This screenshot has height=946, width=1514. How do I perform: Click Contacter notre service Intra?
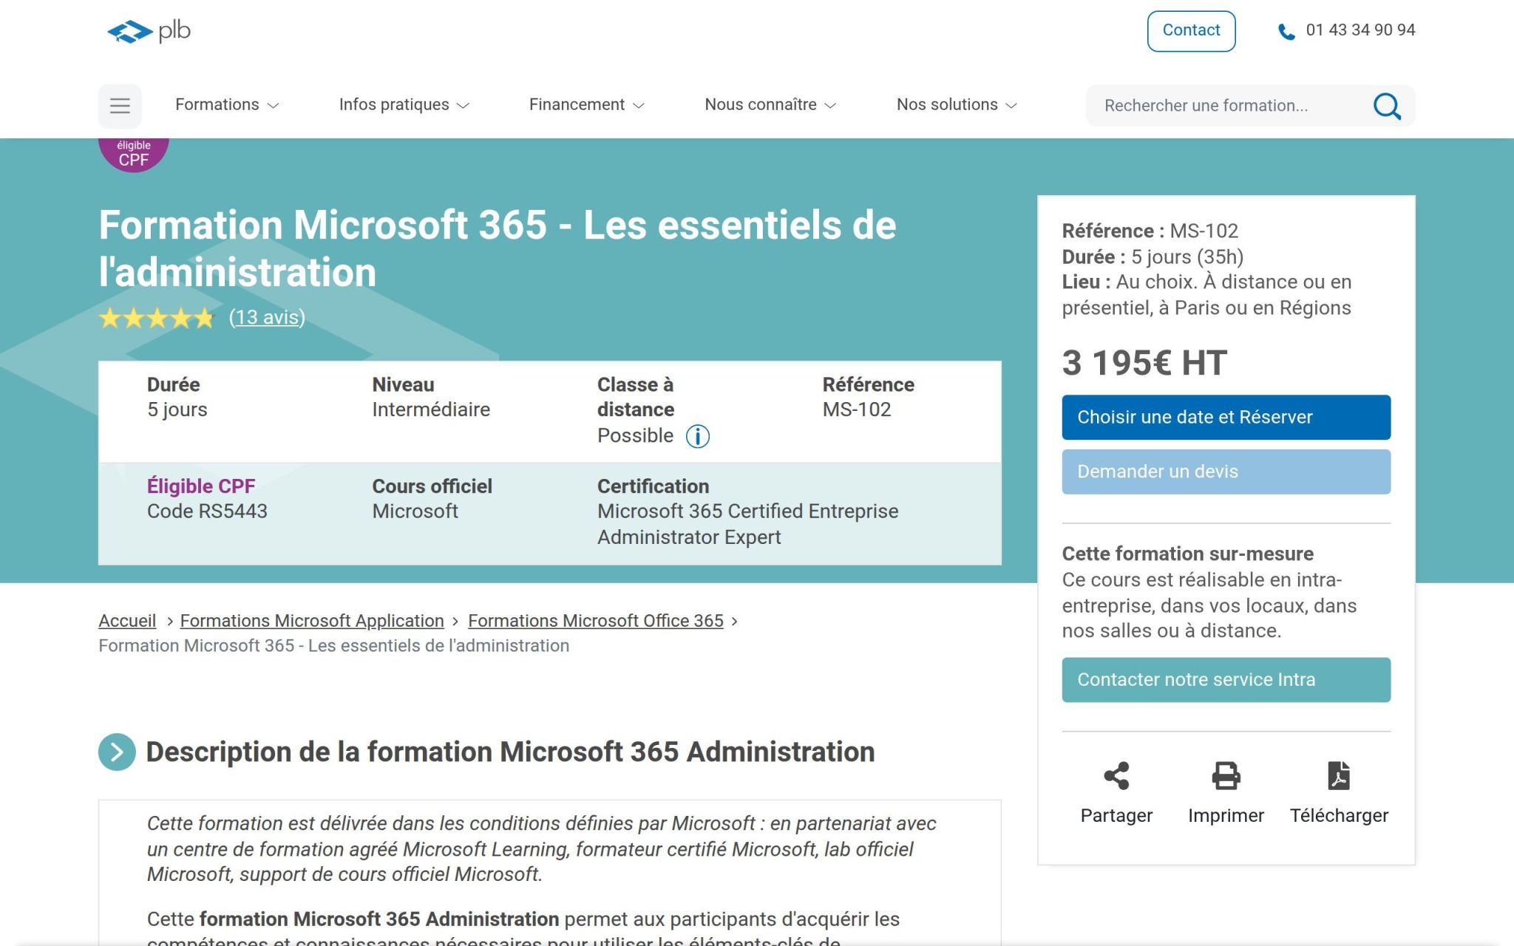tap(1226, 680)
